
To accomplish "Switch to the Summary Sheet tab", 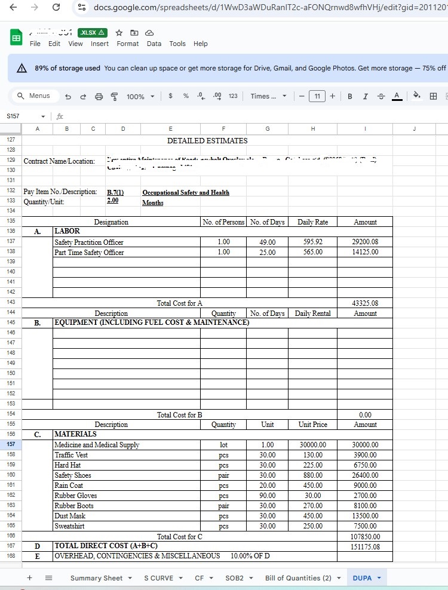I will (96, 578).
